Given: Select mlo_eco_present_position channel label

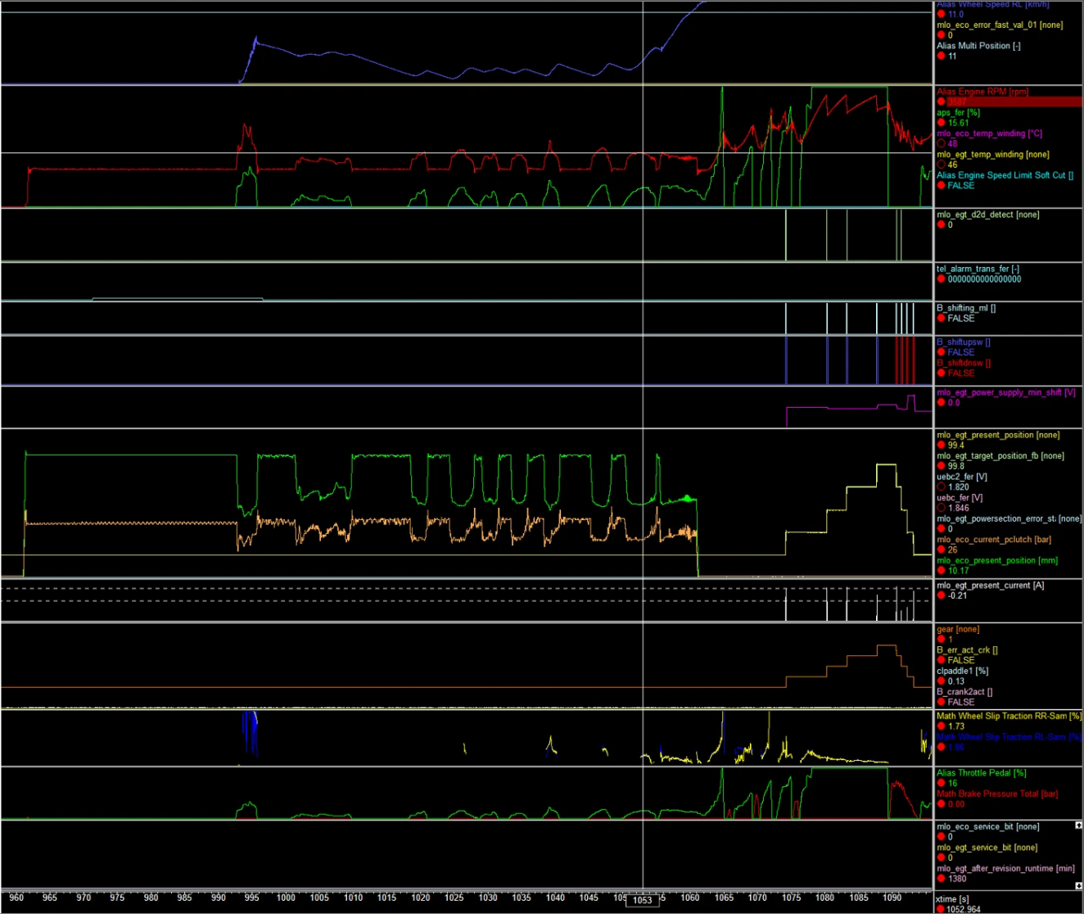Looking at the screenshot, I should [997, 561].
